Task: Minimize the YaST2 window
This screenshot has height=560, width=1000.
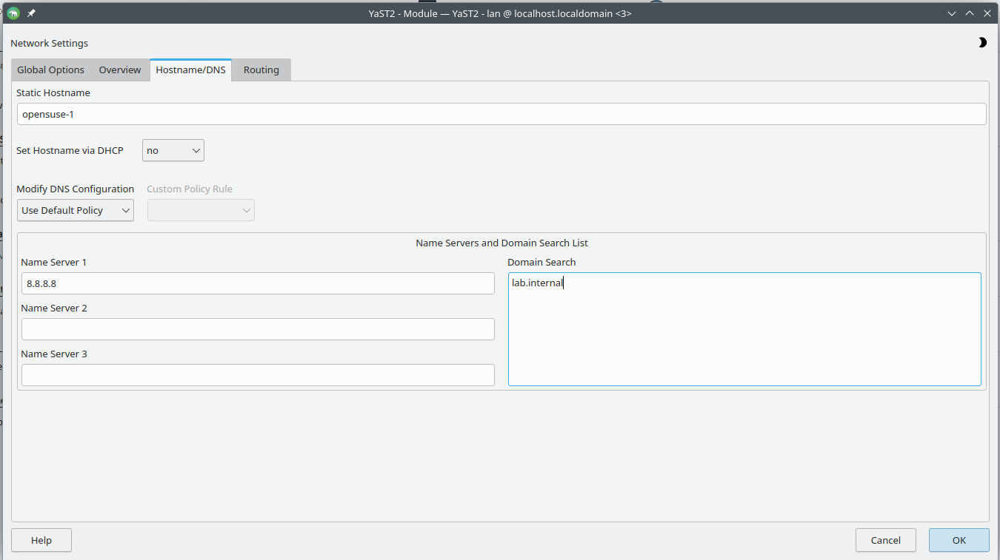Action: (x=952, y=13)
